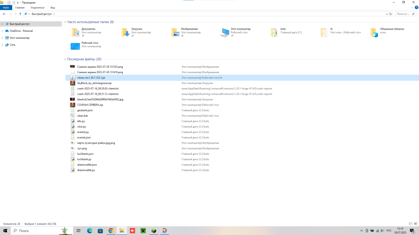The height and width of the screenshot is (235, 419).
Task: Collapse the Часто используемые папки group
Action: coord(65,22)
